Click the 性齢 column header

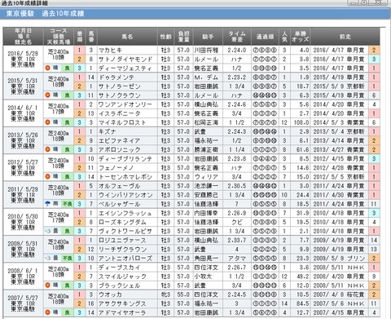click(x=165, y=37)
